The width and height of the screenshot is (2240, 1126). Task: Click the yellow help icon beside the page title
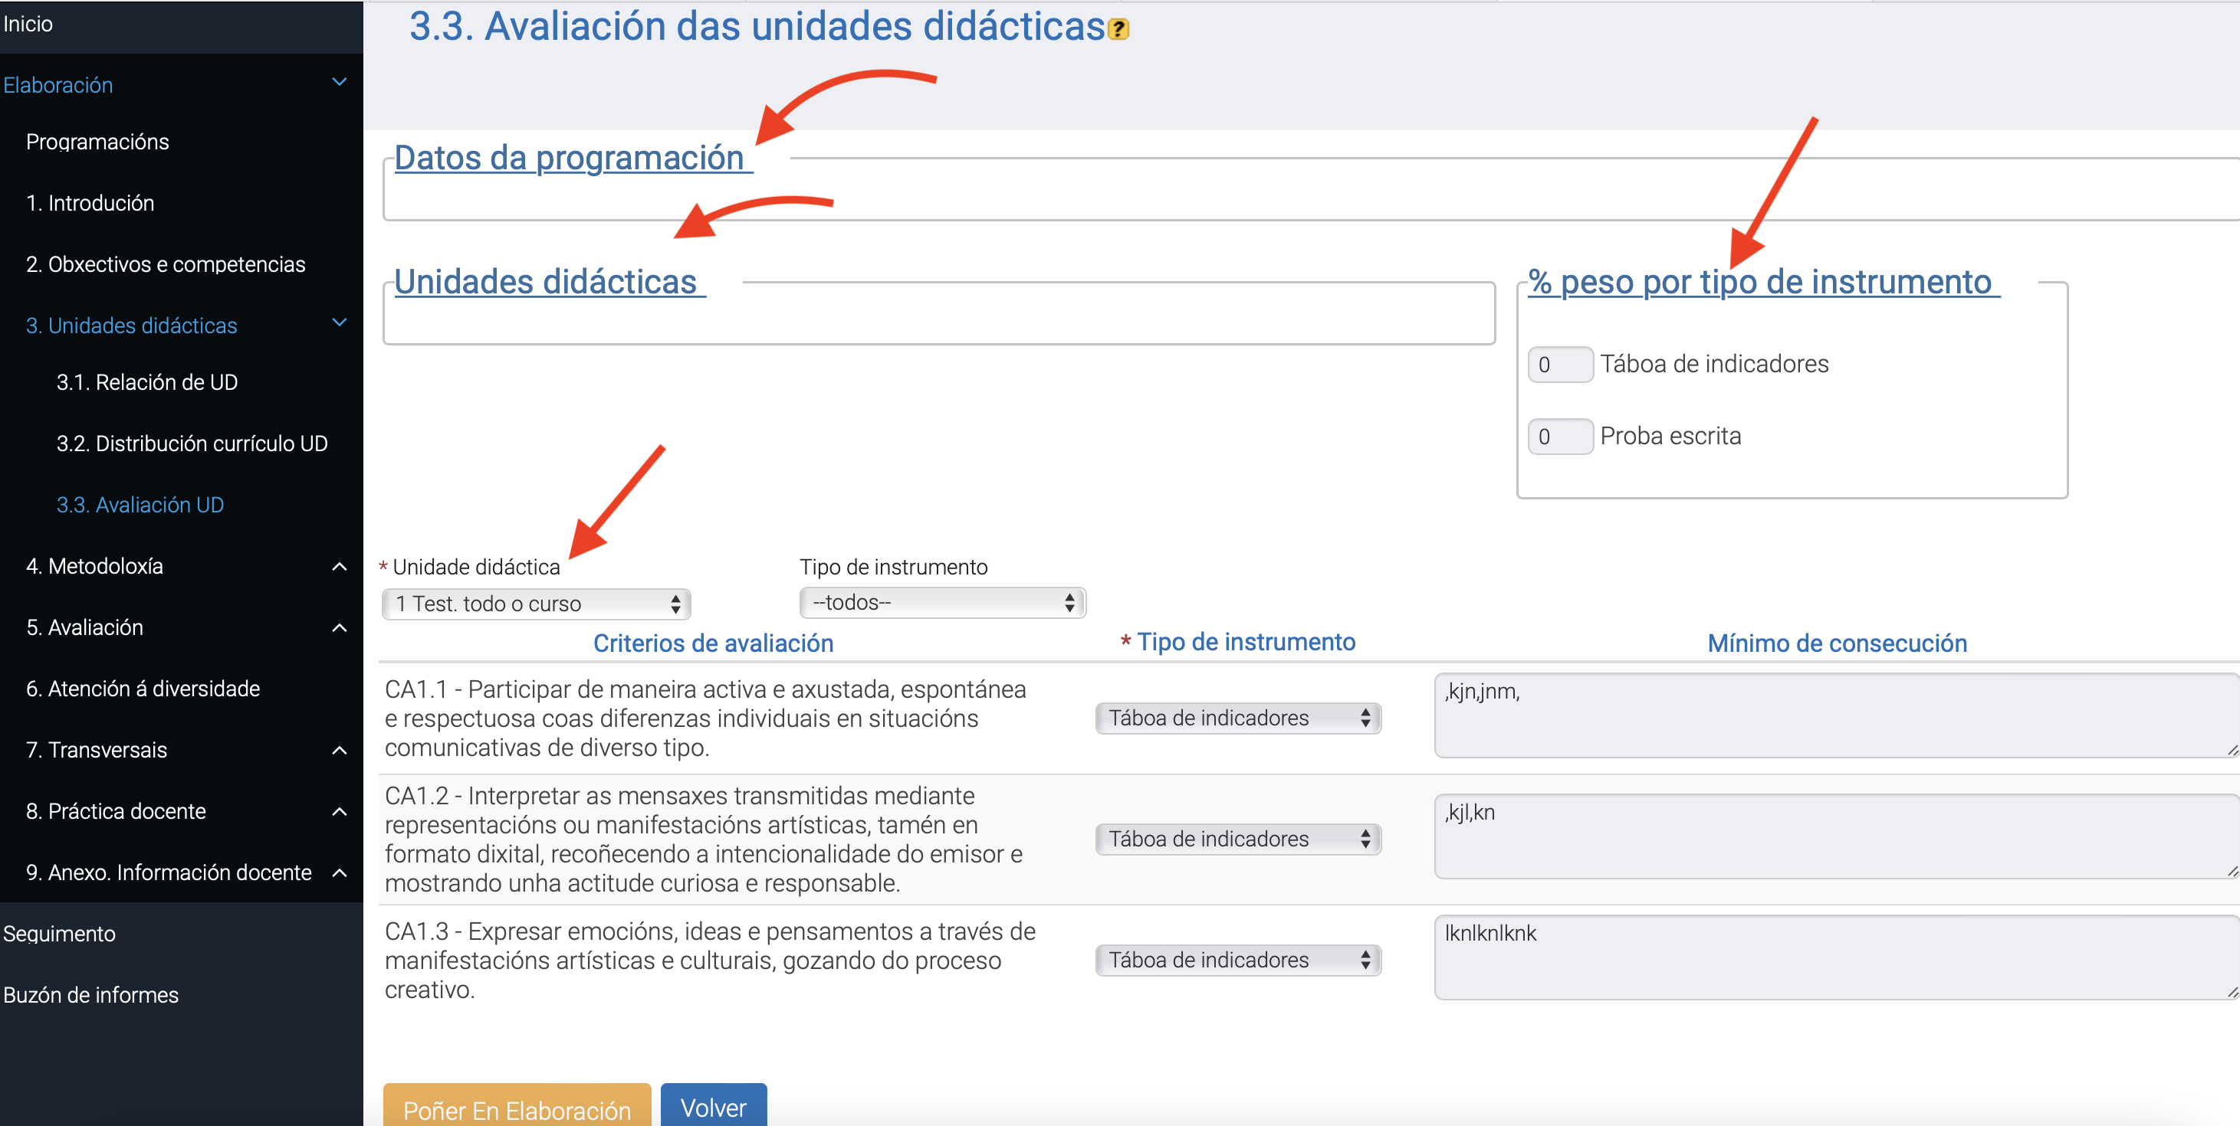tap(1118, 30)
